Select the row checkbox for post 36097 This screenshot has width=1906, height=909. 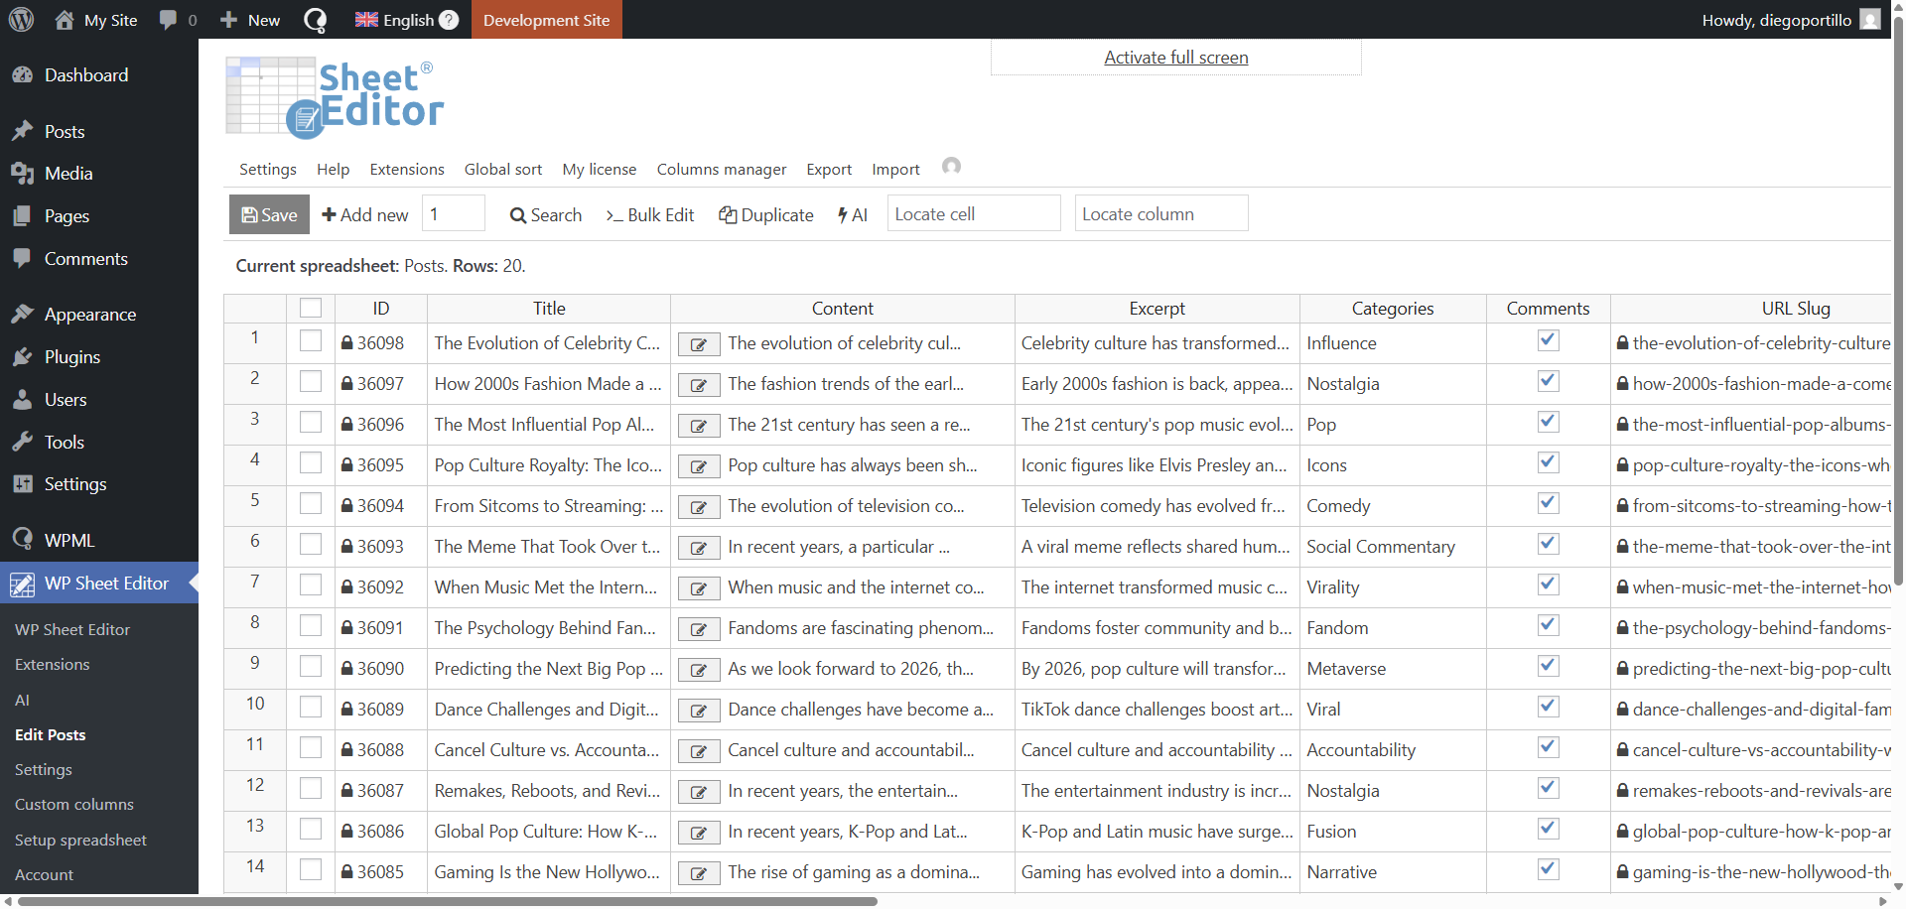coord(311,382)
